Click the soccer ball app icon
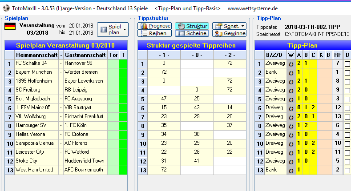This screenshot has width=351, height=191. (x=6, y=8)
